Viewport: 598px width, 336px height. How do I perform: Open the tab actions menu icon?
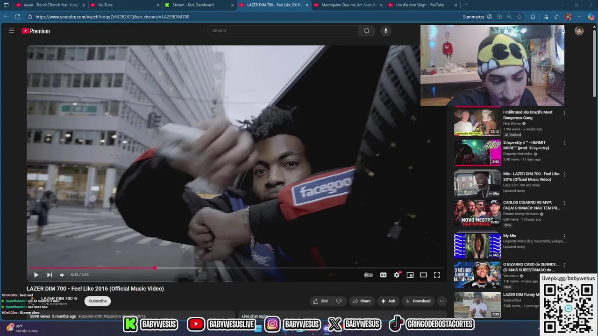point(6,5)
